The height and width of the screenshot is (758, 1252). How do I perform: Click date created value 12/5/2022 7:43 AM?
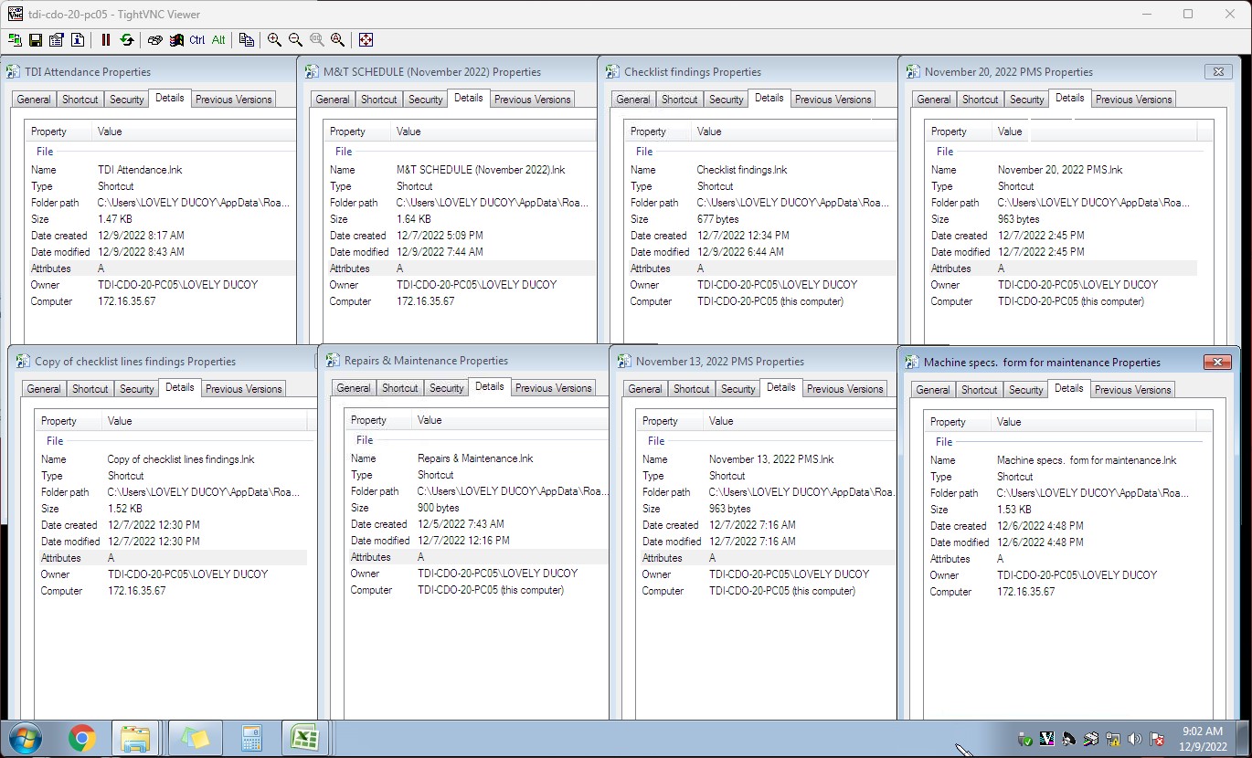pyautogui.click(x=461, y=524)
